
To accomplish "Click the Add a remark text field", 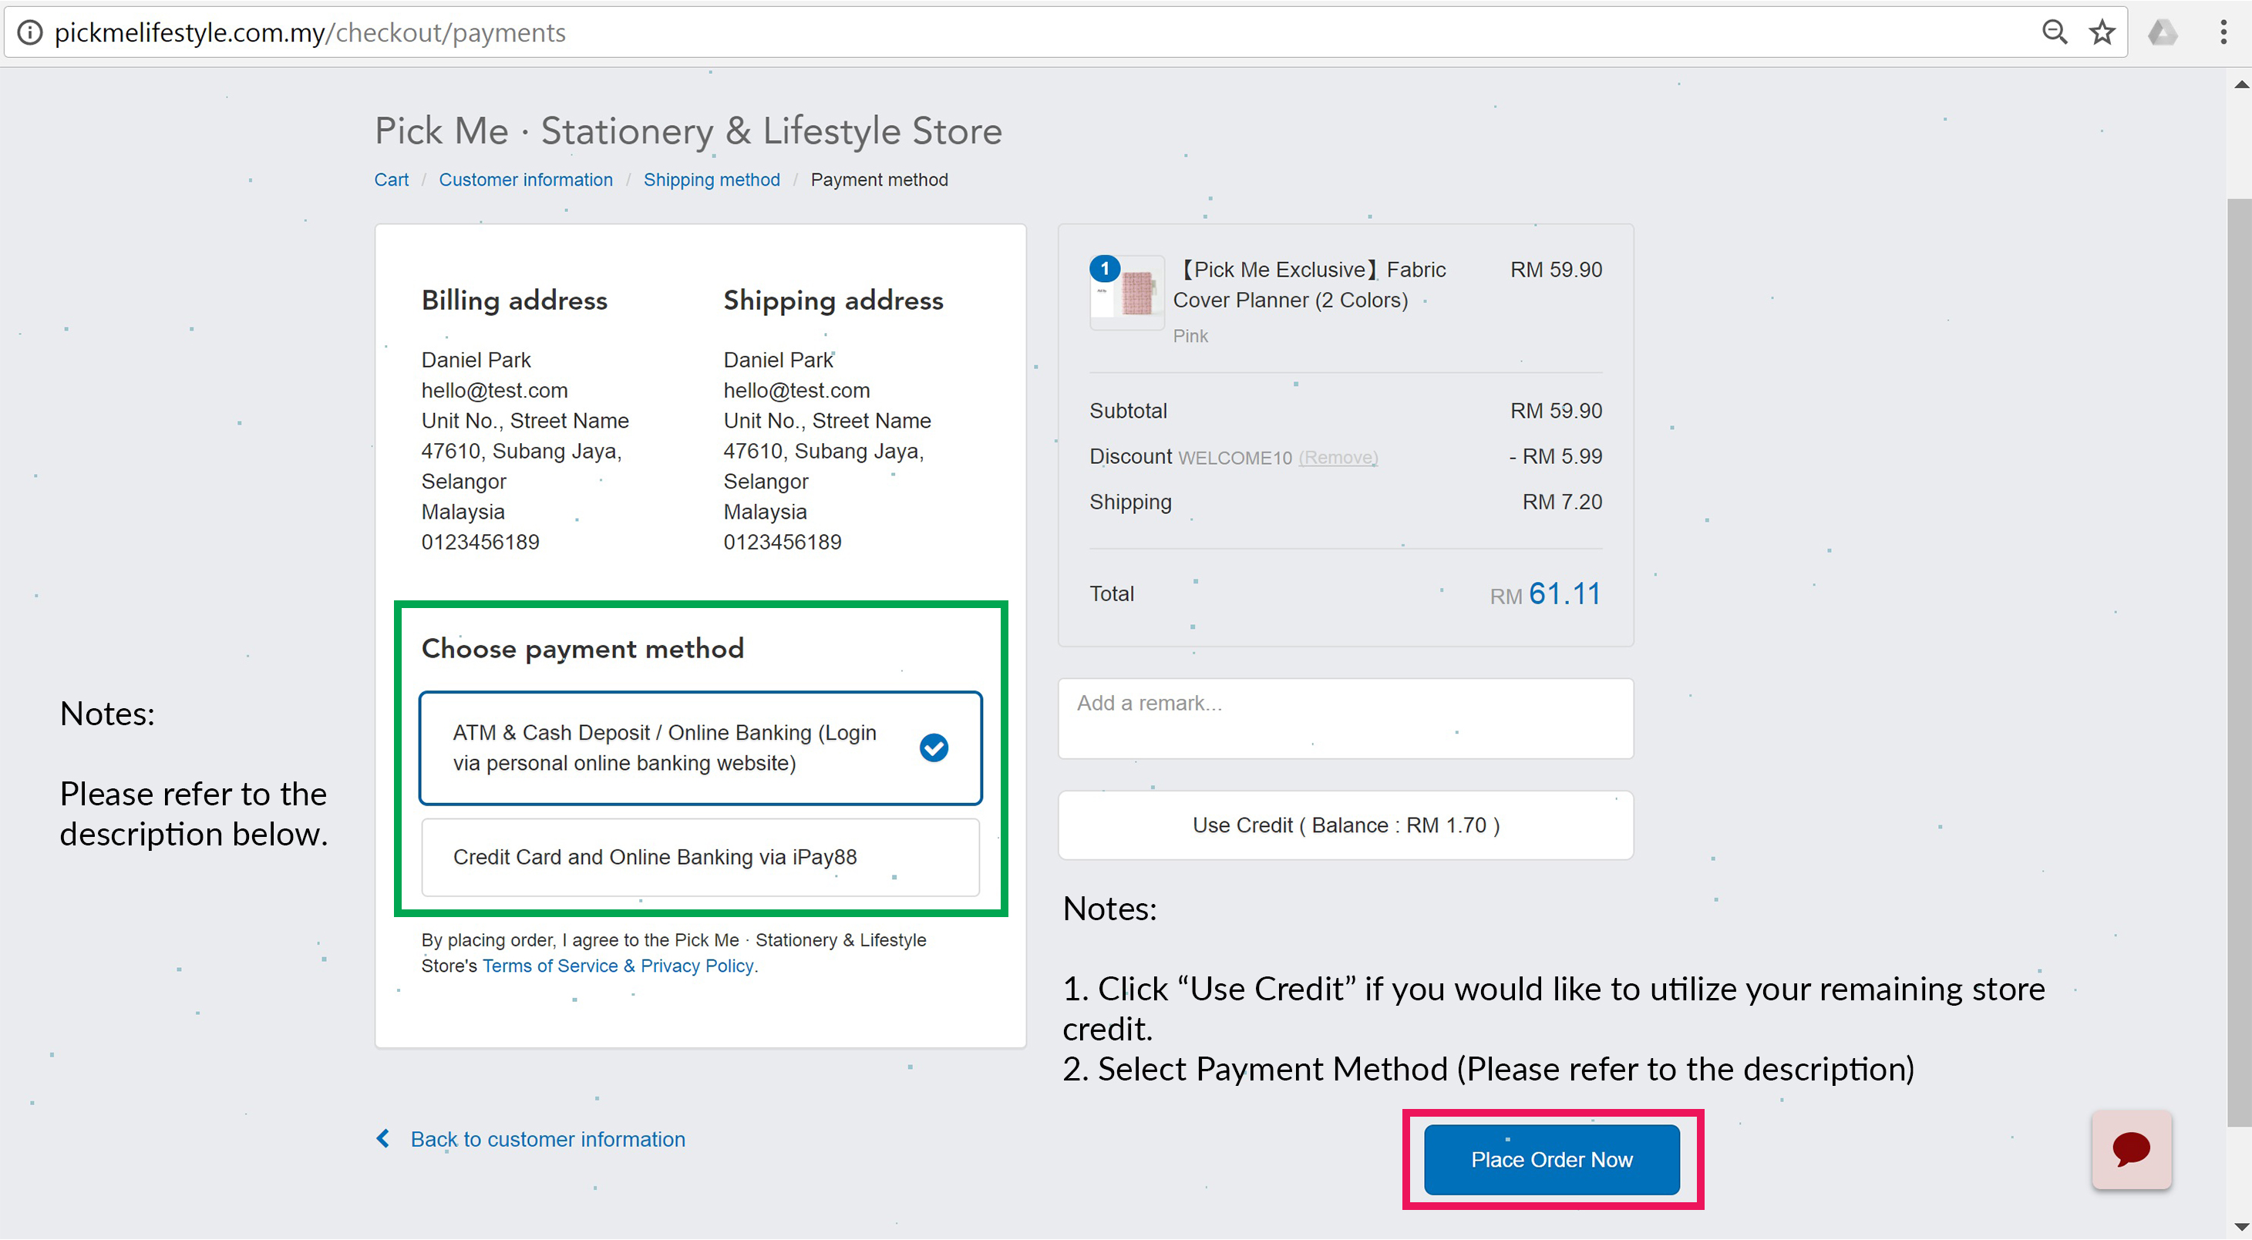I will pos(1345,718).
